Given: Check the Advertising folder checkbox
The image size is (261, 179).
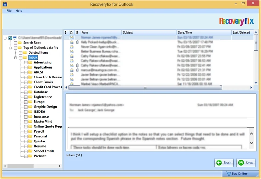Looking at the screenshot, I should (x=26, y=63).
